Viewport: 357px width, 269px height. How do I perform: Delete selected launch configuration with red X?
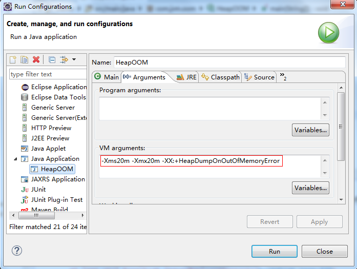pyautogui.click(x=36, y=59)
